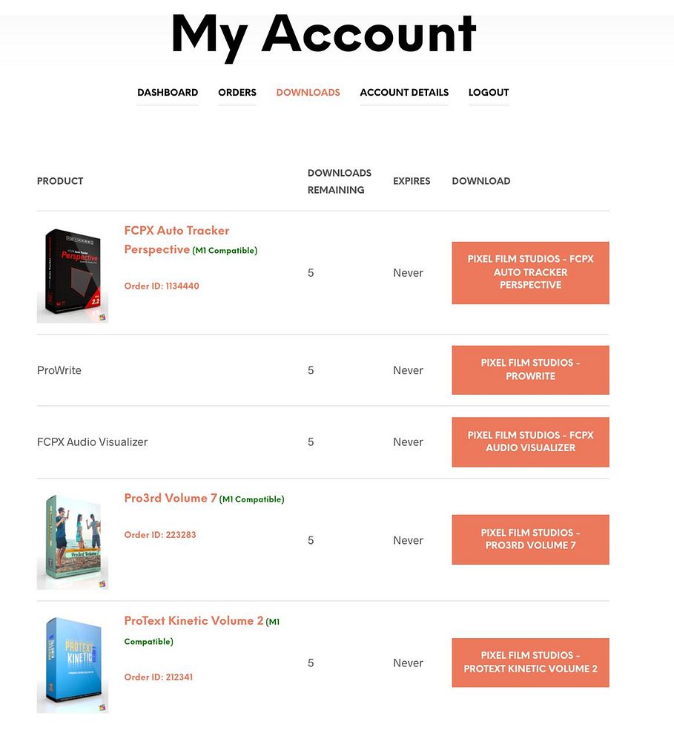Open the Pro3rd Volume 7 product link
The width and height of the screenshot is (674, 742).
[x=171, y=499]
